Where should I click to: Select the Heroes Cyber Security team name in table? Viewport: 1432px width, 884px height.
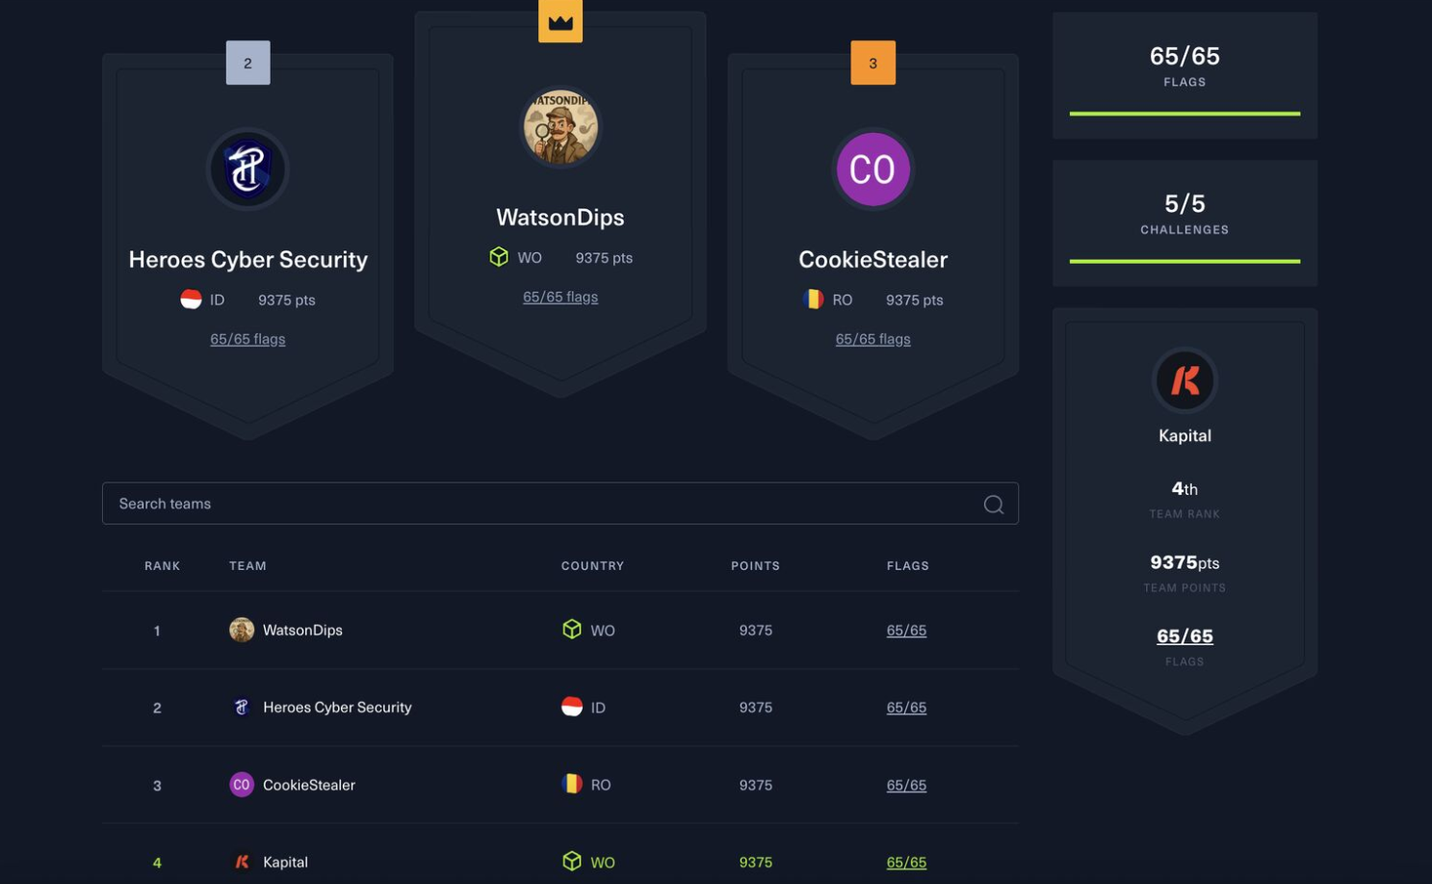pyautogui.click(x=337, y=707)
